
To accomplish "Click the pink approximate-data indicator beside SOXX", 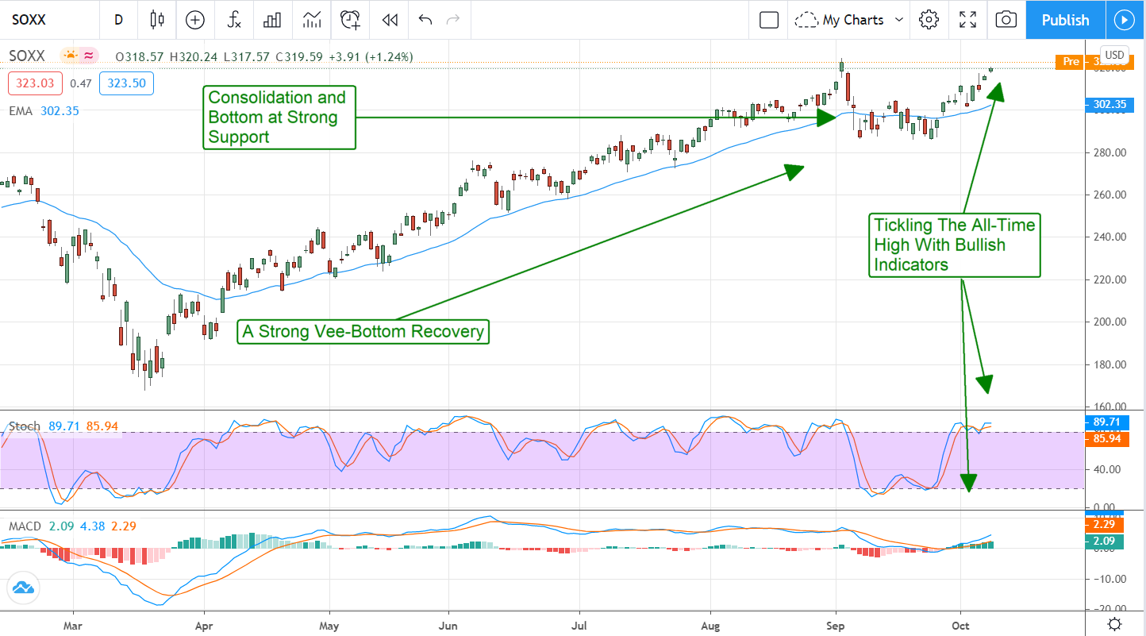I will tap(89, 56).
